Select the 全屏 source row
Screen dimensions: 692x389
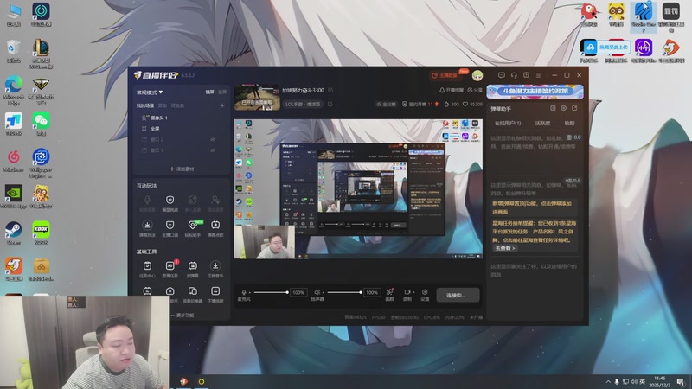pyautogui.click(x=181, y=129)
